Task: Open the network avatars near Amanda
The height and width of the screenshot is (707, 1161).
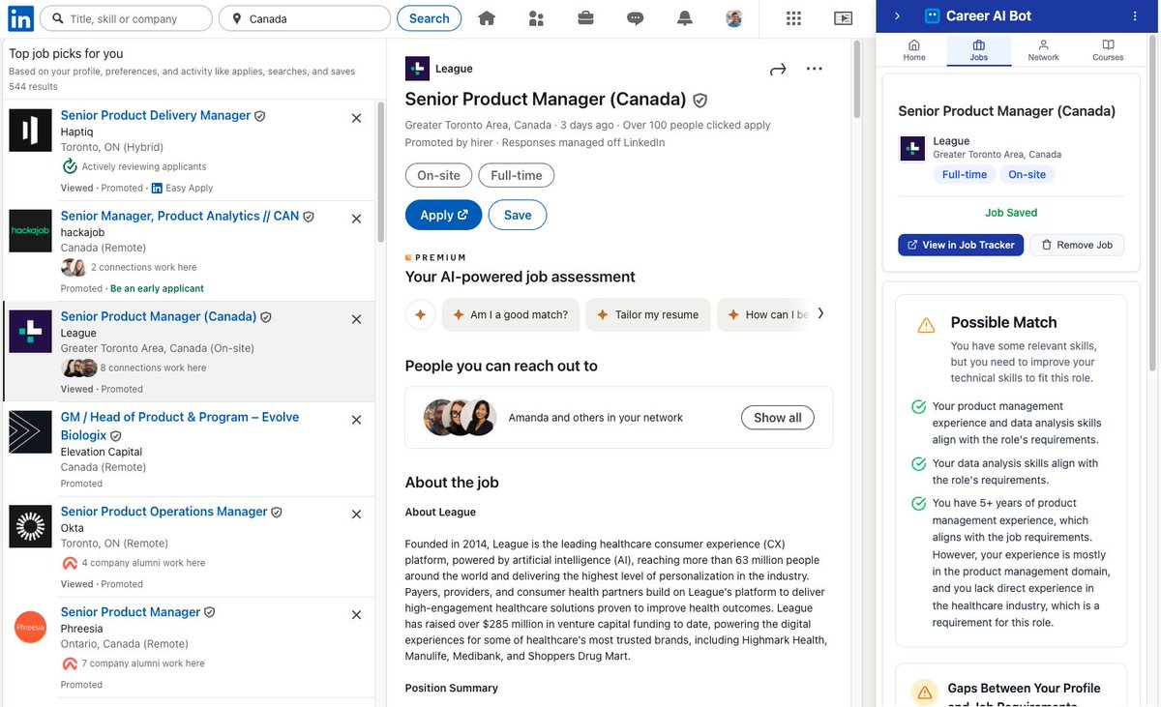Action: (x=460, y=418)
